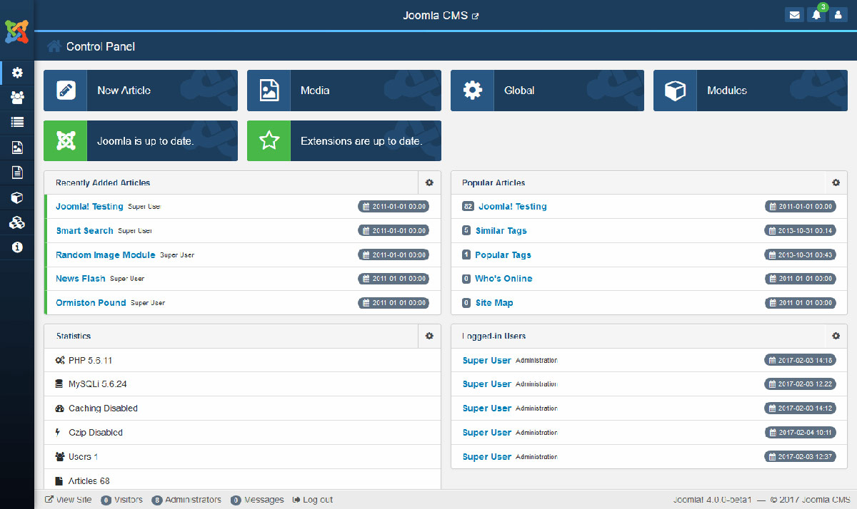
Task: Open the Menus list icon in sidebar
Action: 17,123
